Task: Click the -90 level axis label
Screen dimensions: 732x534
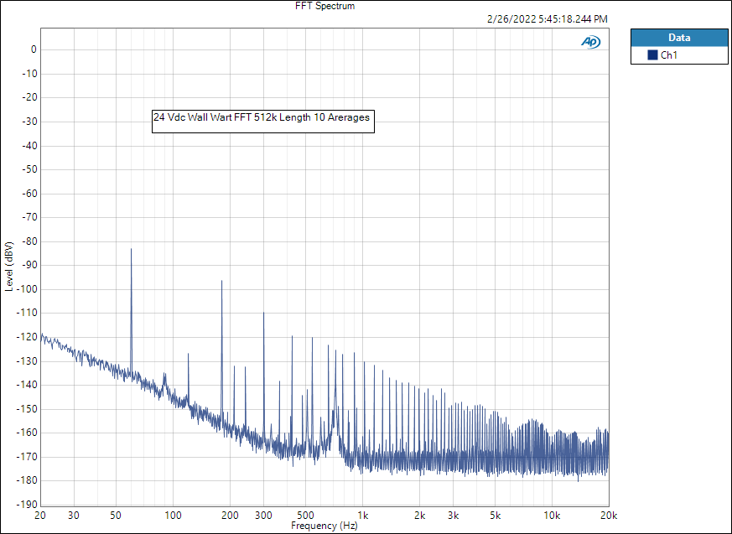Action: click(29, 265)
